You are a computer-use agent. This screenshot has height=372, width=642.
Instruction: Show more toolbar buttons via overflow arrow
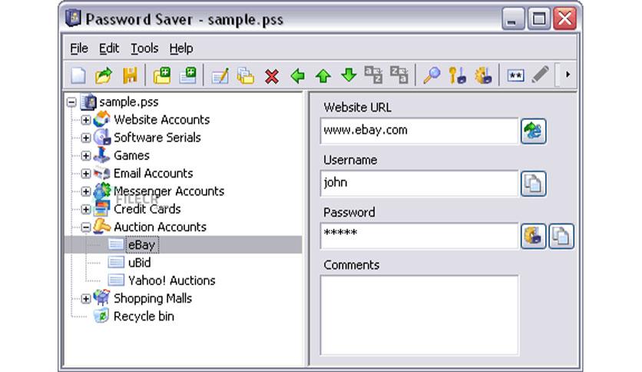click(x=568, y=75)
